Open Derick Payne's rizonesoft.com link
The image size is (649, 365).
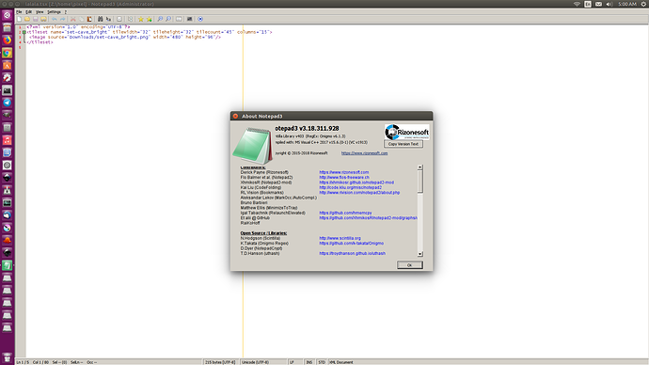(x=344, y=172)
